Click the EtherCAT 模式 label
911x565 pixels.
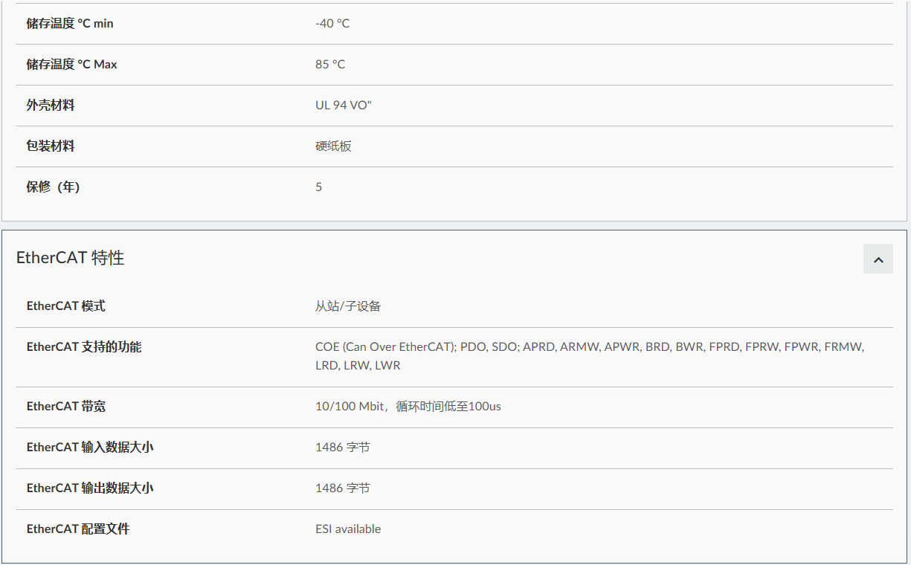click(x=66, y=306)
